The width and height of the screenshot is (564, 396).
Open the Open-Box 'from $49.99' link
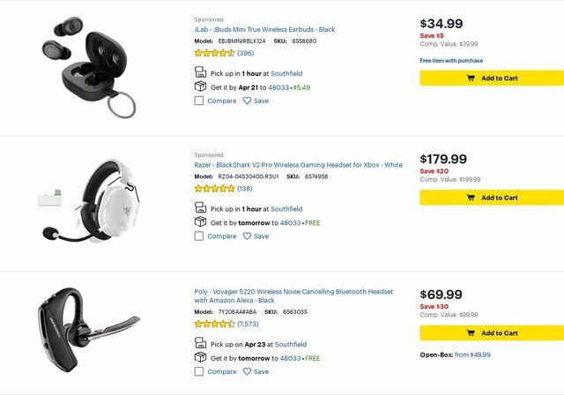point(472,355)
